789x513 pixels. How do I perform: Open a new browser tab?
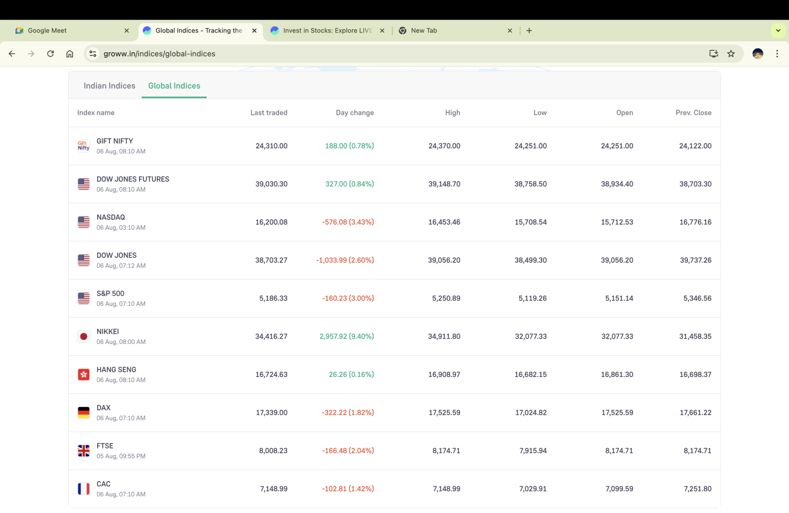point(529,31)
